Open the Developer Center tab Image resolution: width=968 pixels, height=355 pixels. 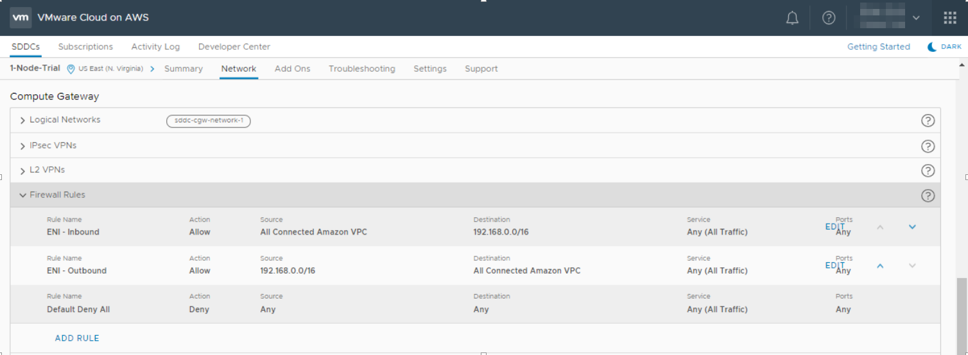[234, 47]
